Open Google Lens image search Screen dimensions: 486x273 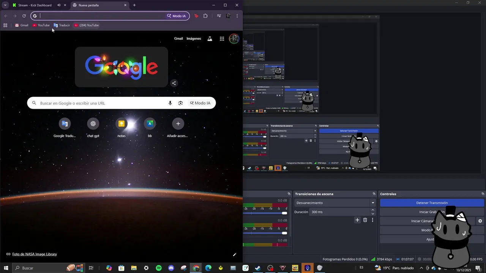[x=180, y=103]
